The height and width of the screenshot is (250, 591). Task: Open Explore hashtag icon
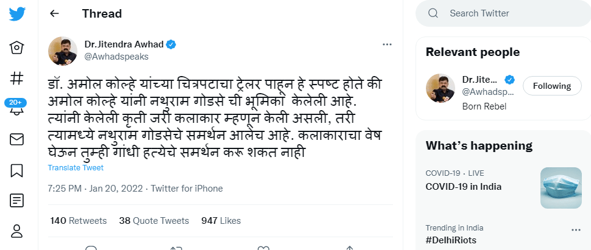click(x=17, y=78)
